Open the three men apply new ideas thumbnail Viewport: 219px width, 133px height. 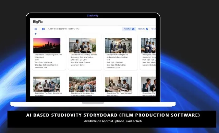coord(118,84)
